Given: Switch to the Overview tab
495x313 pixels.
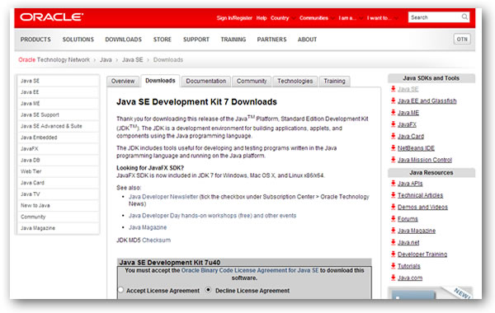Looking at the screenshot, I should tap(123, 81).
